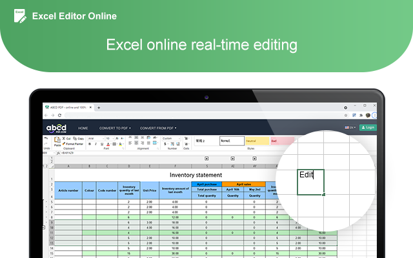The height and width of the screenshot is (258, 413).
Task: Click the Excel Editor Online logo icon
Action: pos(20,16)
